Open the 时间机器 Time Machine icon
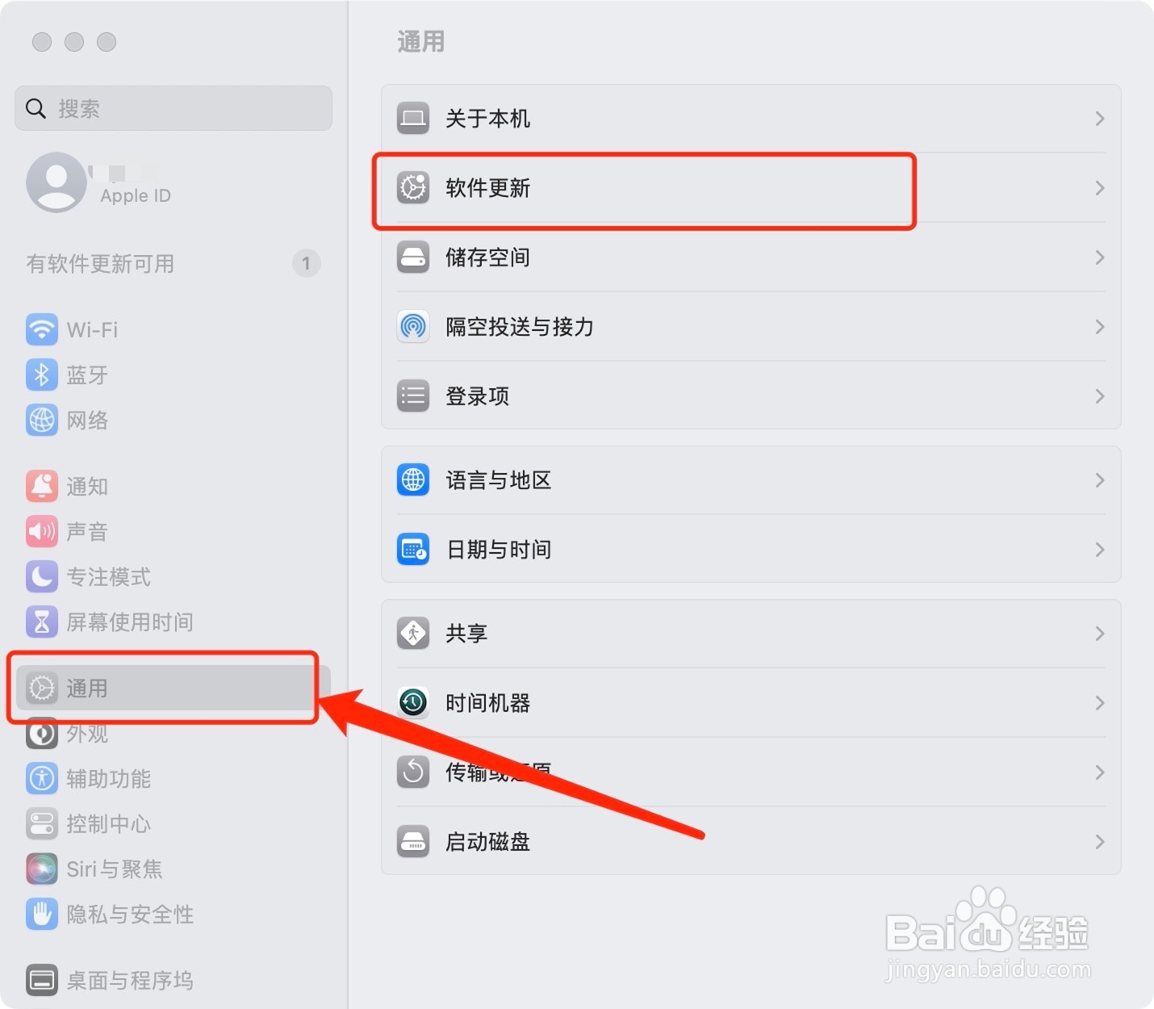1154x1009 pixels. click(413, 702)
